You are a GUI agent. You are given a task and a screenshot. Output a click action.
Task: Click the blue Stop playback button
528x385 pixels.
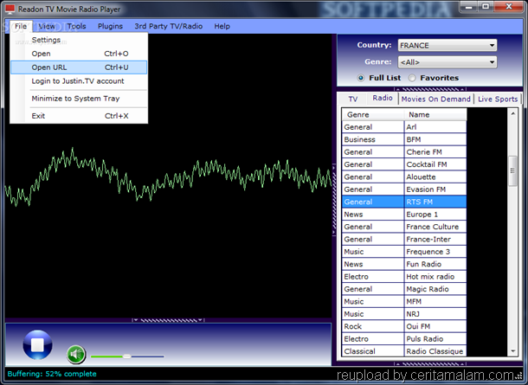[x=37, y=346]
